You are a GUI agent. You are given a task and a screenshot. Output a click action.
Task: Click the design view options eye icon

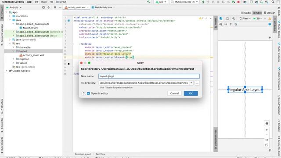(x=221, y=24)
